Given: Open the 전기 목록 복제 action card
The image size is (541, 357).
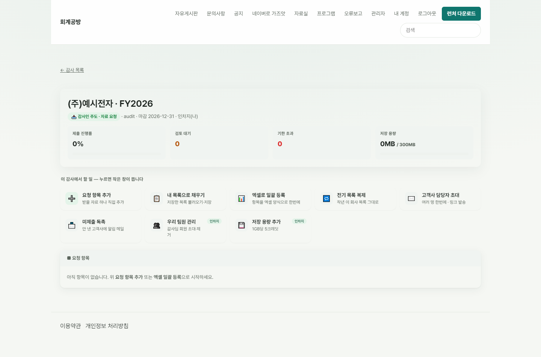Looking at the screenshot, I should (x=355, y=198).
